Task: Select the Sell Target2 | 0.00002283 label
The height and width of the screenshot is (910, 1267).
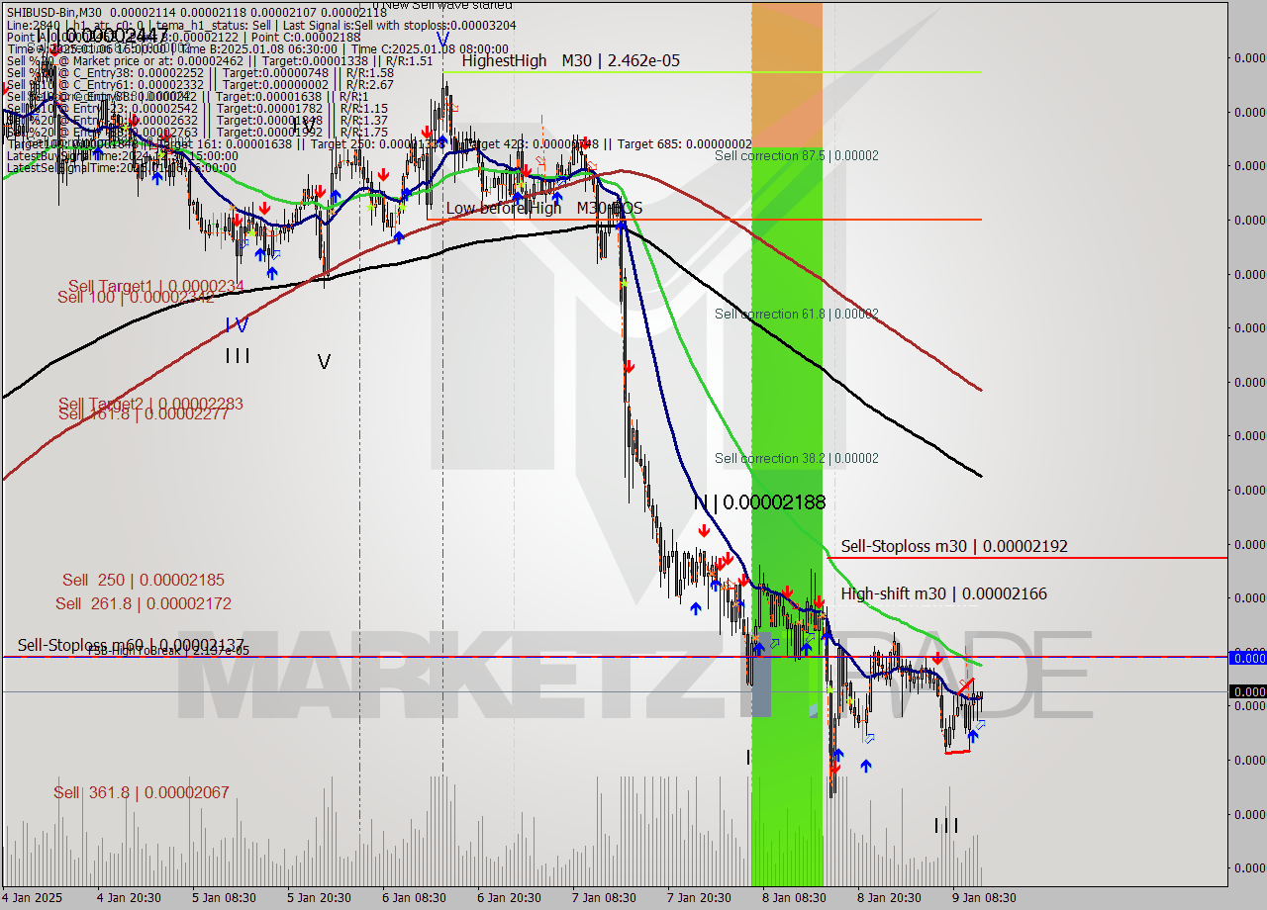Action: click(150, 404)
